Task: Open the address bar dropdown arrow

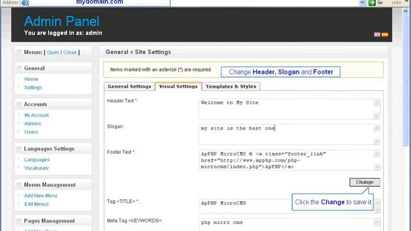Action: click(x=362, y=3)
